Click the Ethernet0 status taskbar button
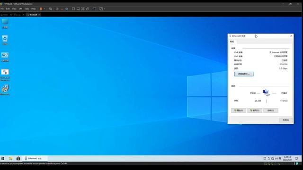303x170 pixels. 35,159
